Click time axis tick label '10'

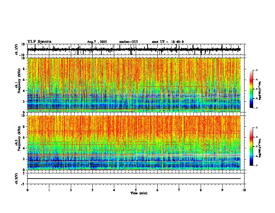244,190
